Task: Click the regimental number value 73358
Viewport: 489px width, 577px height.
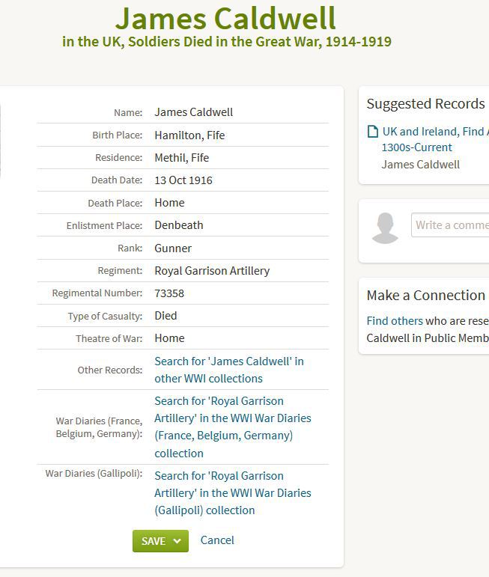Action: tap(169, 293)
